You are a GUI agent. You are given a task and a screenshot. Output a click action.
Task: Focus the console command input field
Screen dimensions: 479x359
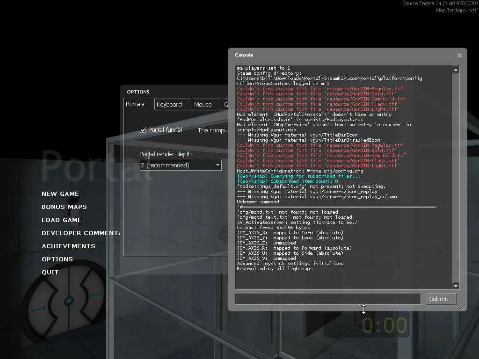(328, 299)
